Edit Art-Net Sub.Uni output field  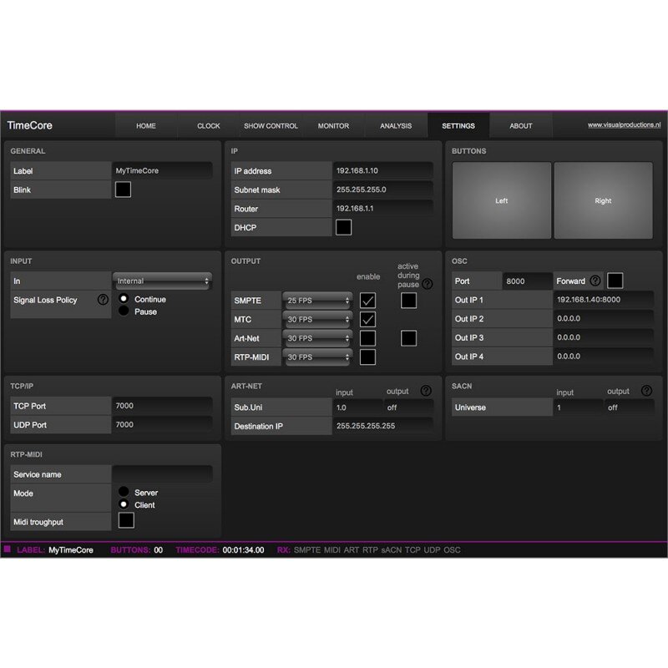coord(408,407)
